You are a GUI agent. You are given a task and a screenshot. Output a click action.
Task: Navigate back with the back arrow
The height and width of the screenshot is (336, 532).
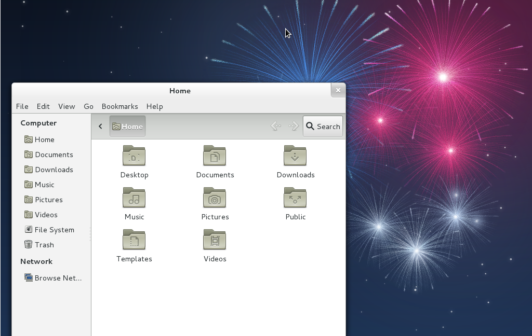click(276, 126)
